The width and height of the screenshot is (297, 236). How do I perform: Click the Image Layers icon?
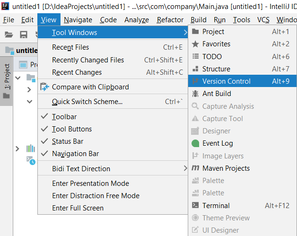point(195,156)
